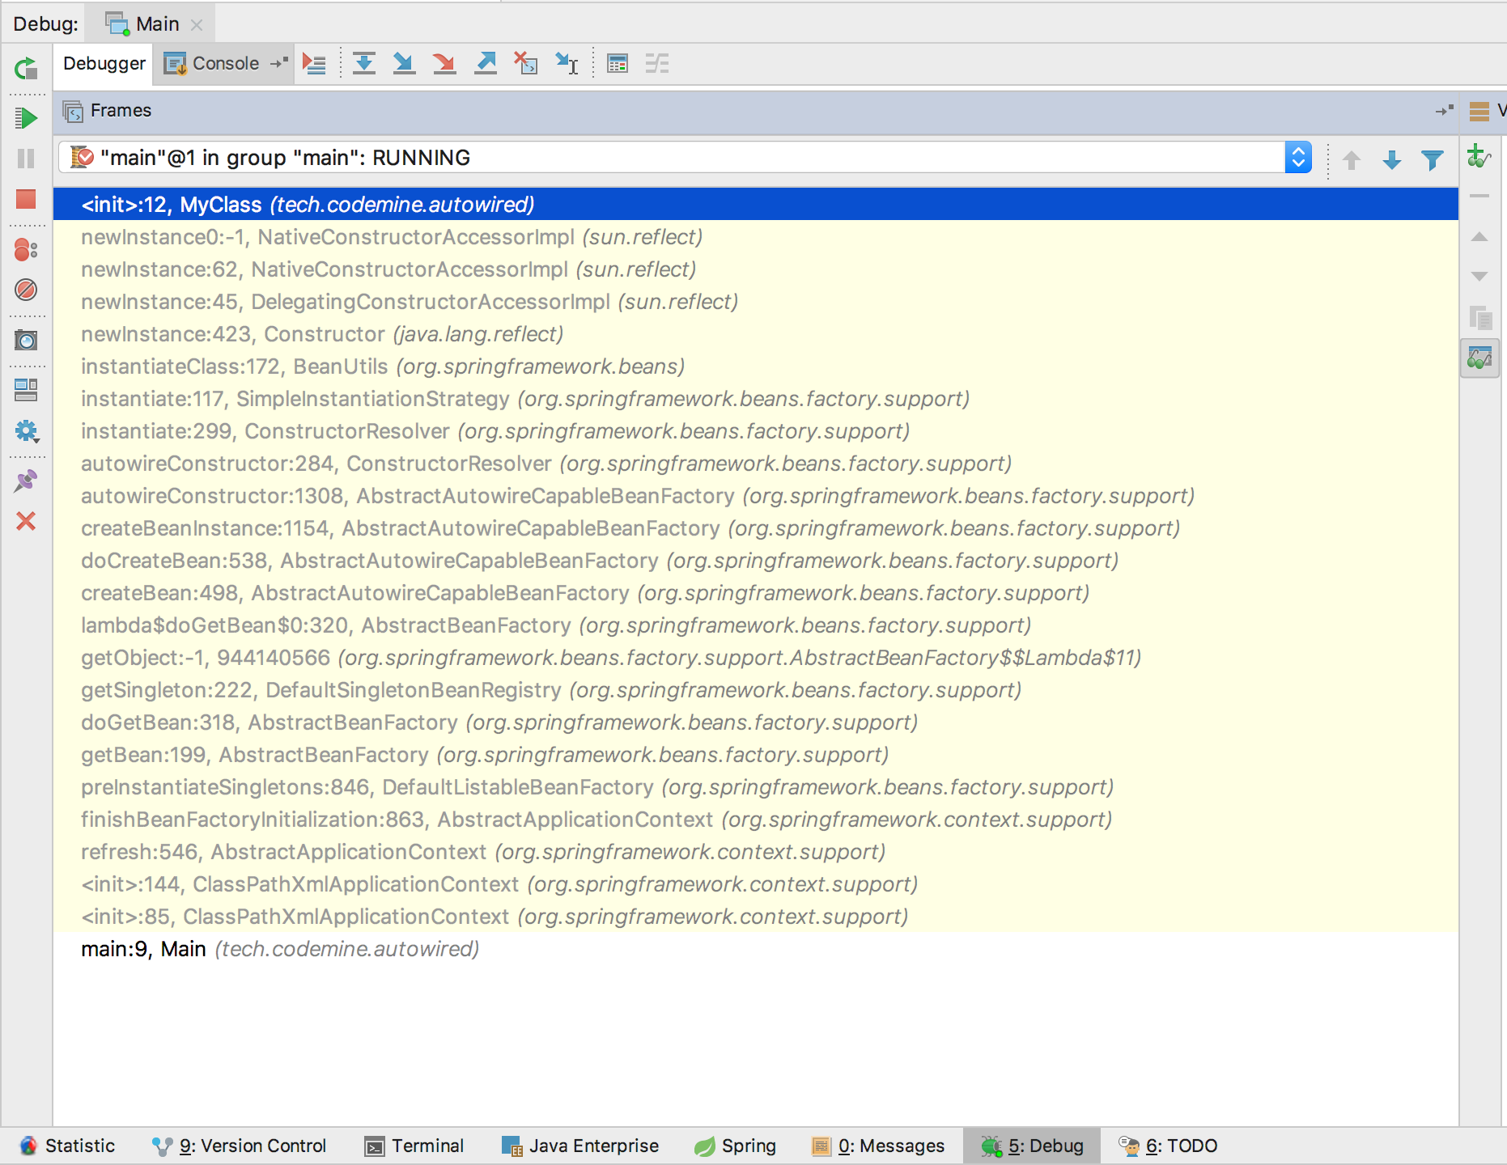
Task: Select the doCreateBean:538 stack frame
Action: (x=756, y=561)
